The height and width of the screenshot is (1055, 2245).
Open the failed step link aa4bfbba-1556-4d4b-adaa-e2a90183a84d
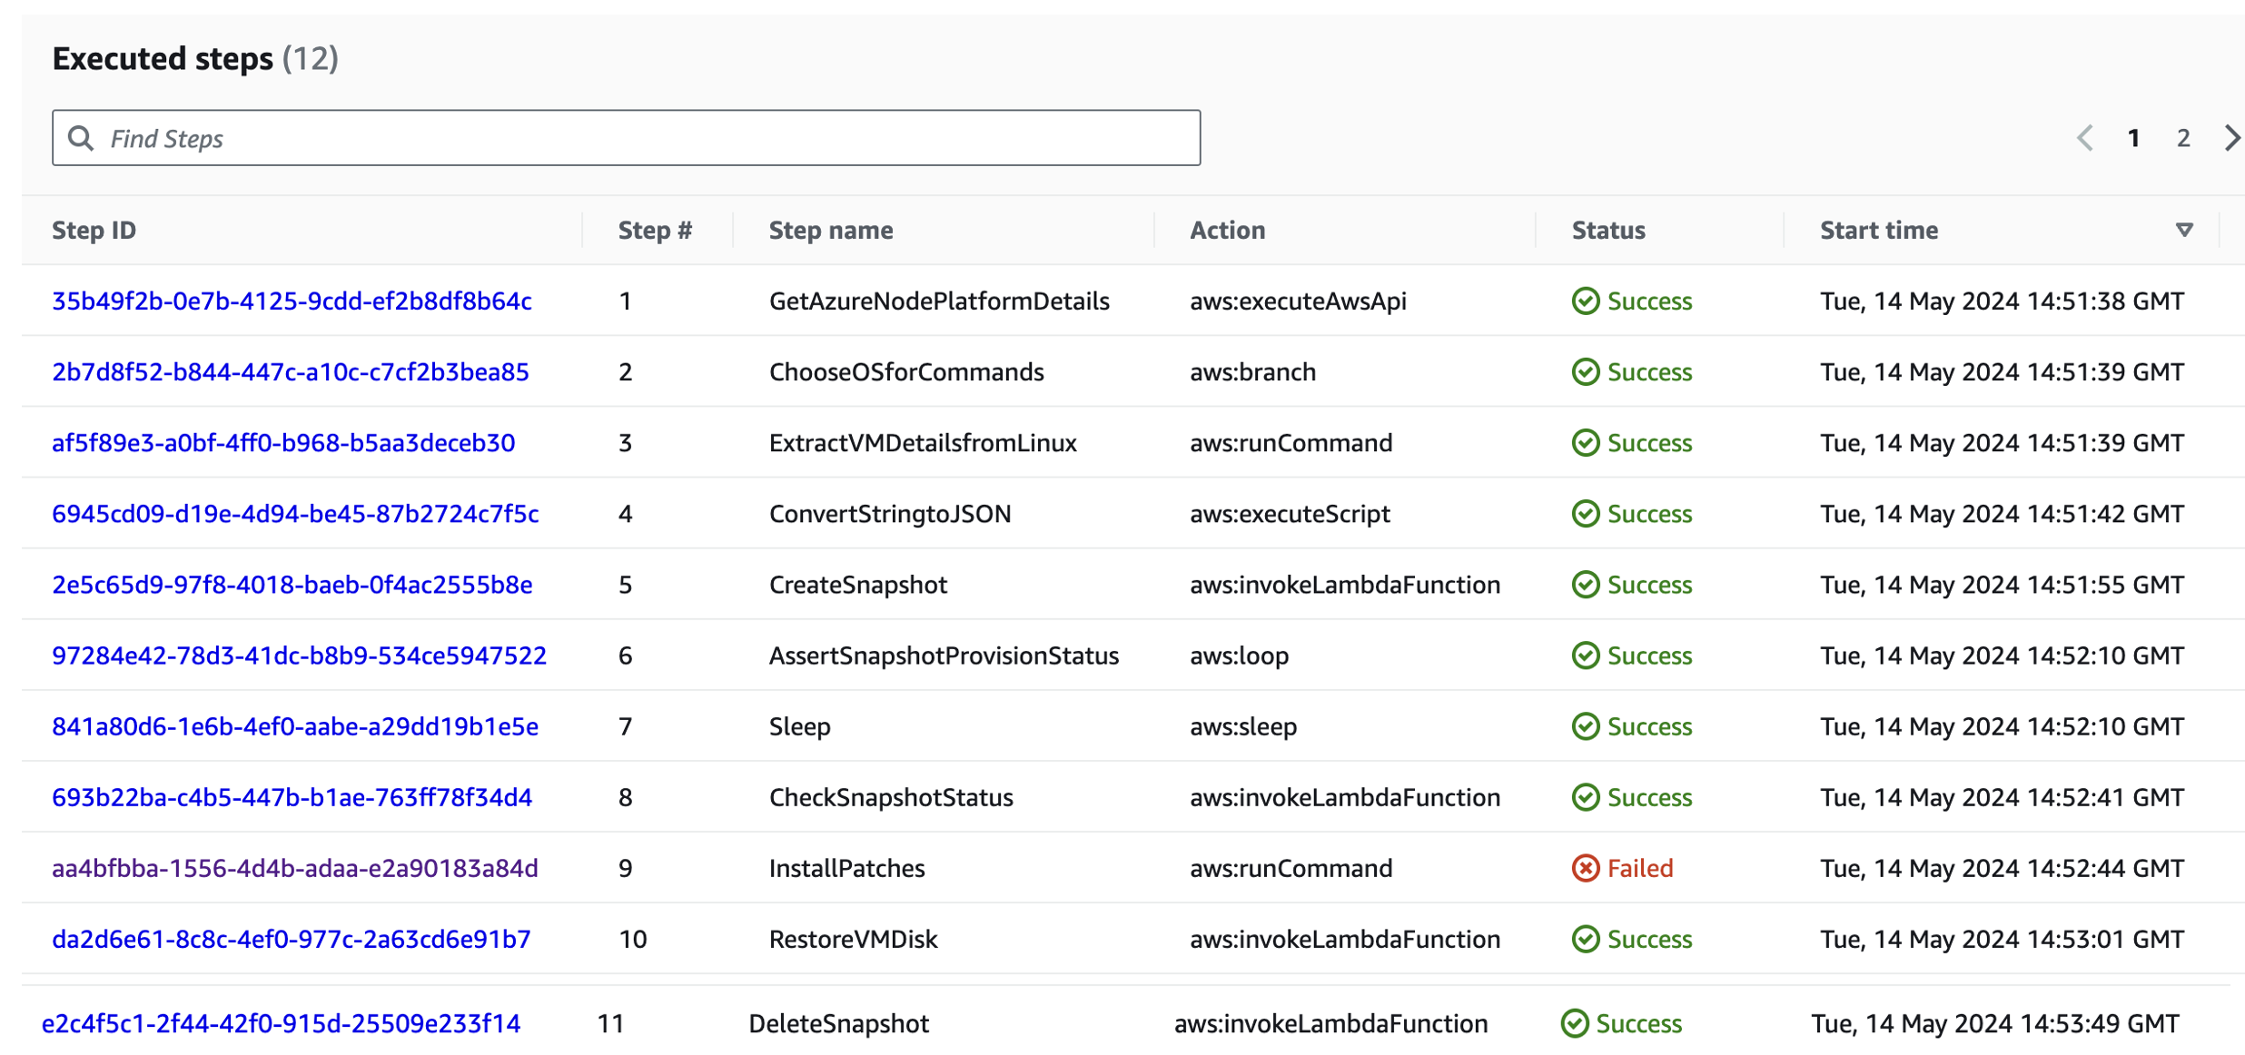[294, 868]
